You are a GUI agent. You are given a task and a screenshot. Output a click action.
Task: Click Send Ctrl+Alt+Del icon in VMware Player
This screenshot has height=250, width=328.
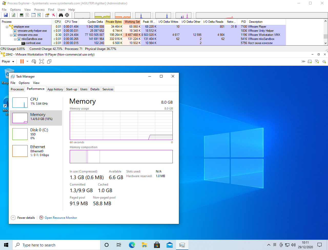[x=34, y=61]
